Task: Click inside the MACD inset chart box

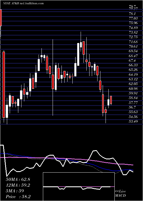Action: pos(79,187)
